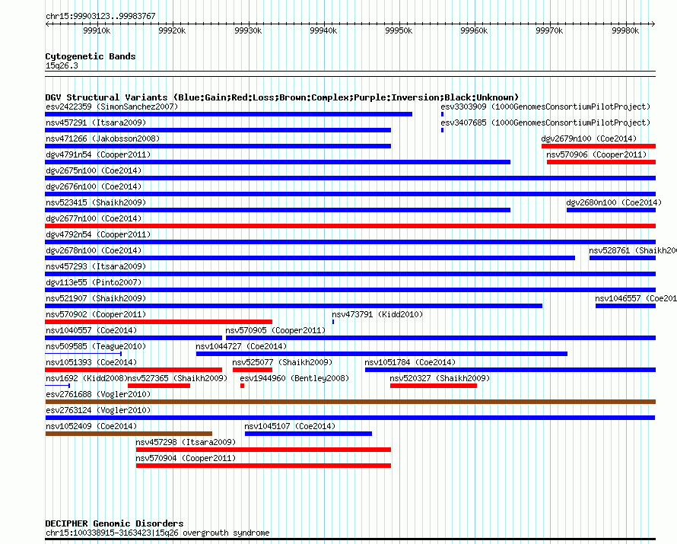The width and height of the screenshot is (677, 544).
Task: Open the nsv471266 (Jakobsson2008) variant
Action: point(103,138)
